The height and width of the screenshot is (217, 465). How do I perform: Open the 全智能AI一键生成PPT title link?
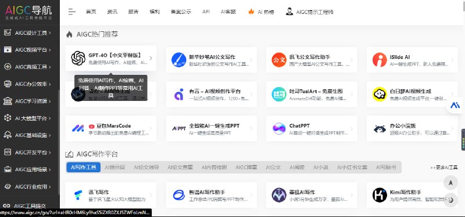pos(214,126)
